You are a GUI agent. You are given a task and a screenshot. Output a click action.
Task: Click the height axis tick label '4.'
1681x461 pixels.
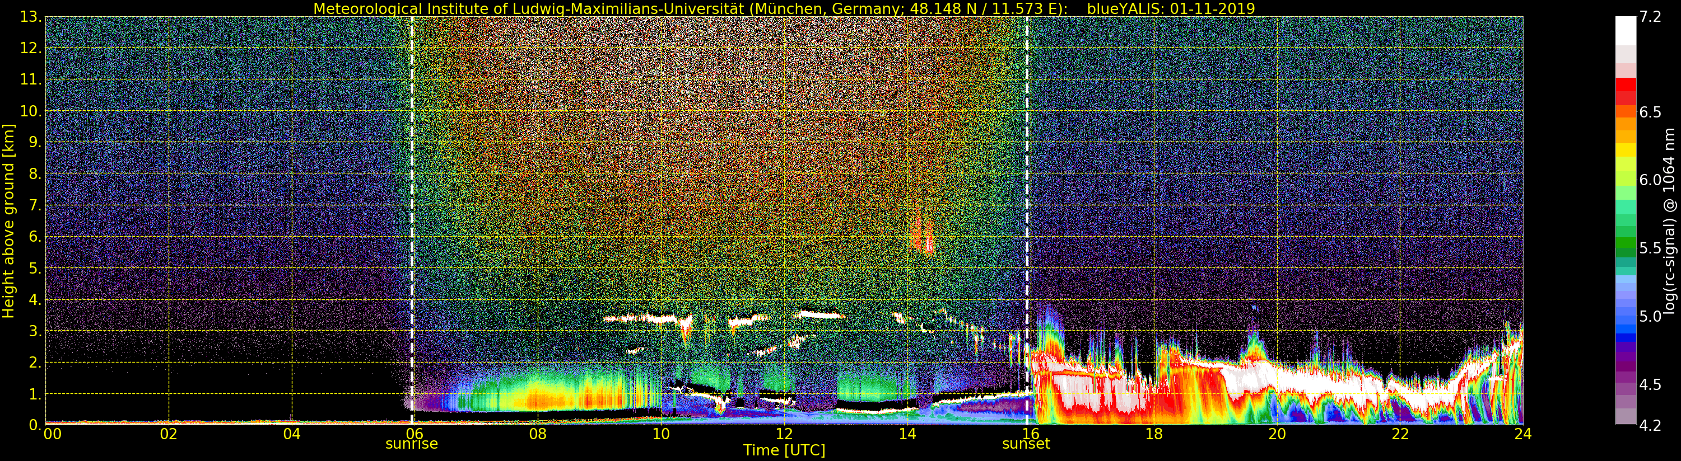click(x=35, y=300)
